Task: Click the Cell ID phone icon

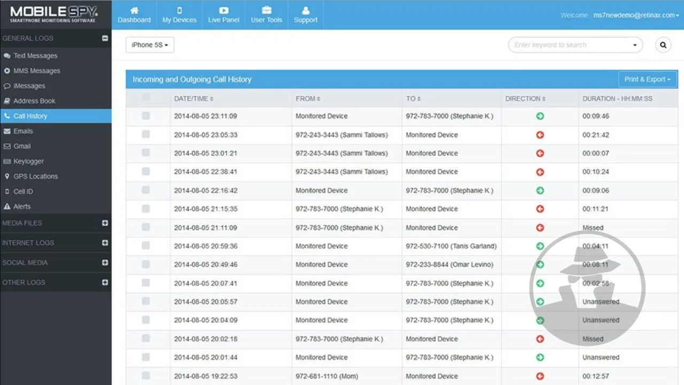Action: point(7,191)
